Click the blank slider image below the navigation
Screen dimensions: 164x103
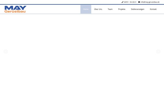82,59
